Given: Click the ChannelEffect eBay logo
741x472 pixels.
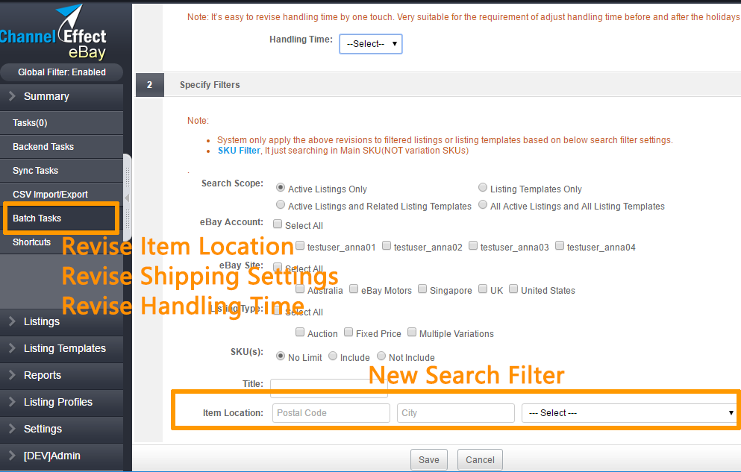Looking at the screenshot, I should [53, 32].
